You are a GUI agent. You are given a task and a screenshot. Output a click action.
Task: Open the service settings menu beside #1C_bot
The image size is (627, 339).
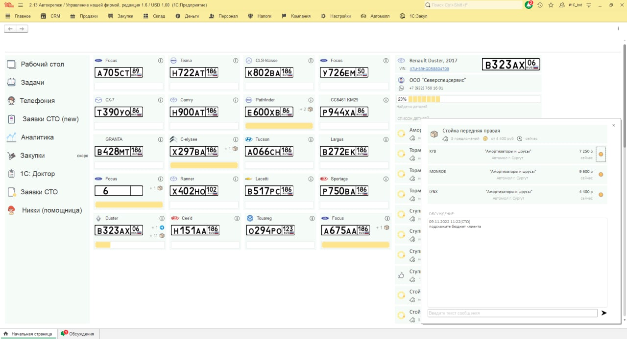tap(588, 5)
